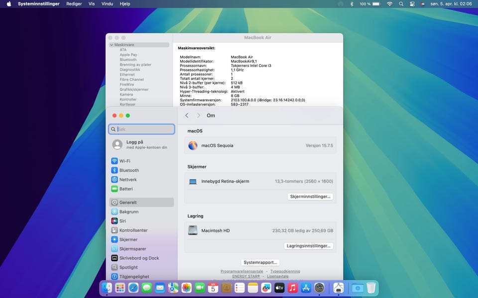This screenshot has height=298, width=478.
Task: Open Programvarelisensavtale link
Action: click(x=242, y=271)
